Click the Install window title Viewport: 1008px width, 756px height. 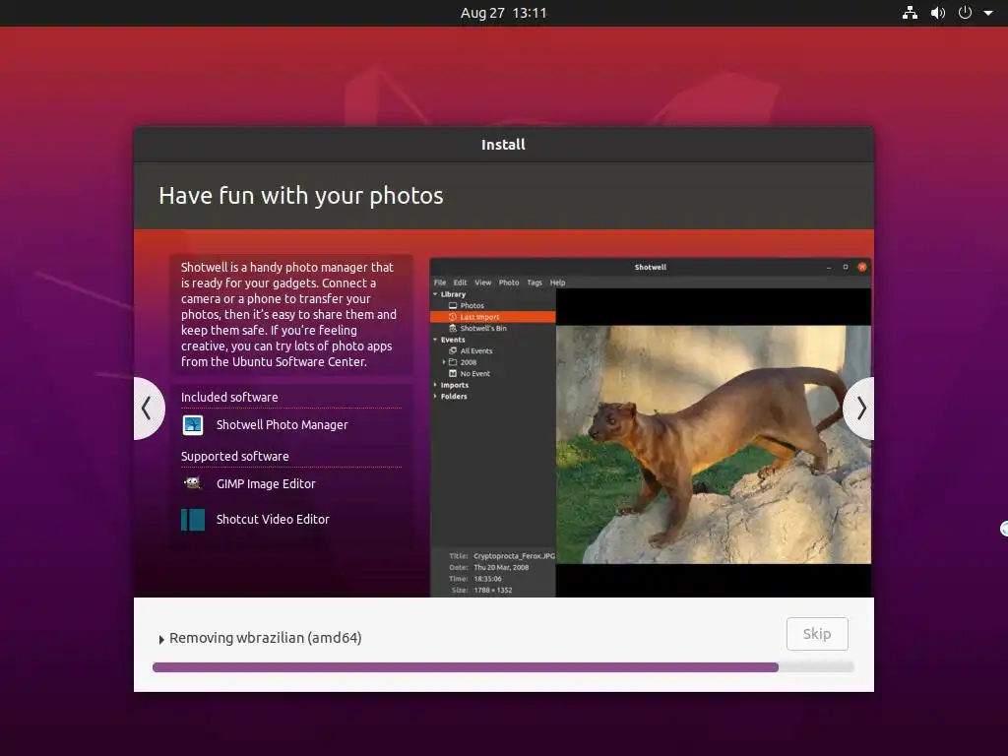pyautogui.click(x=503, y=145)
